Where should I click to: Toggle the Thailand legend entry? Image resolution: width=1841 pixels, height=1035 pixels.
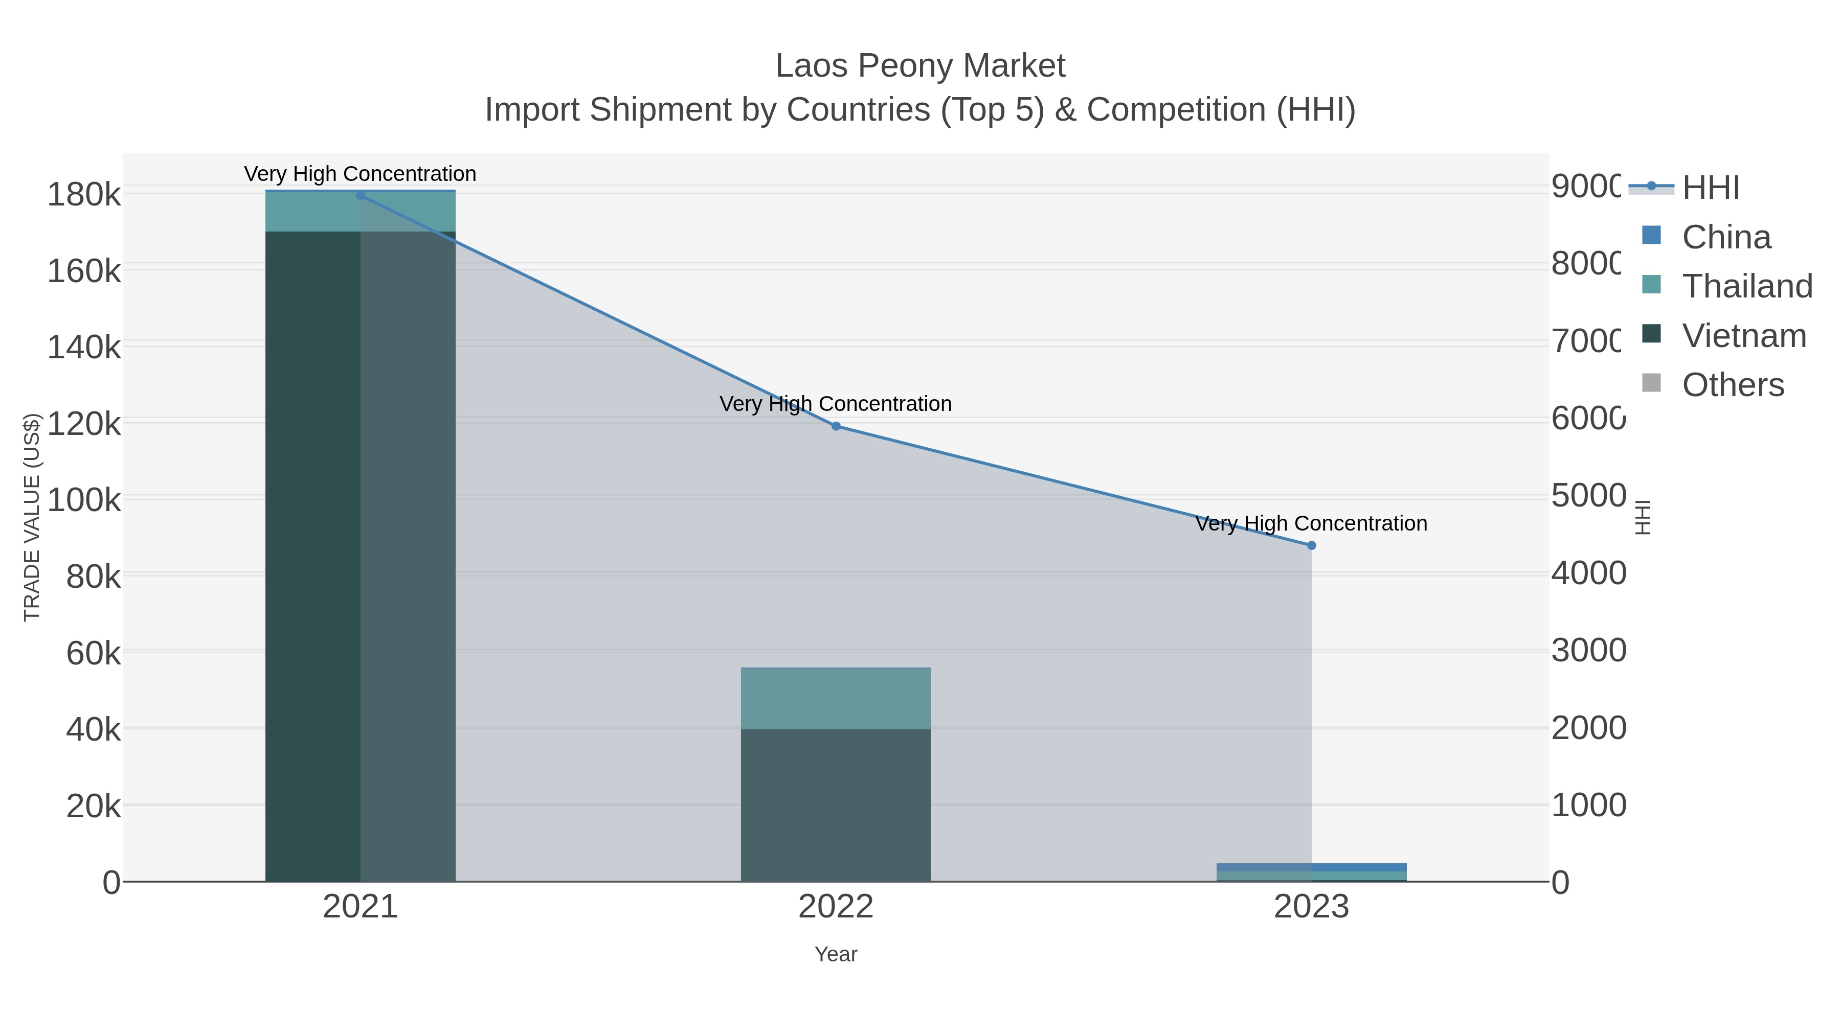pos(1728,286)
